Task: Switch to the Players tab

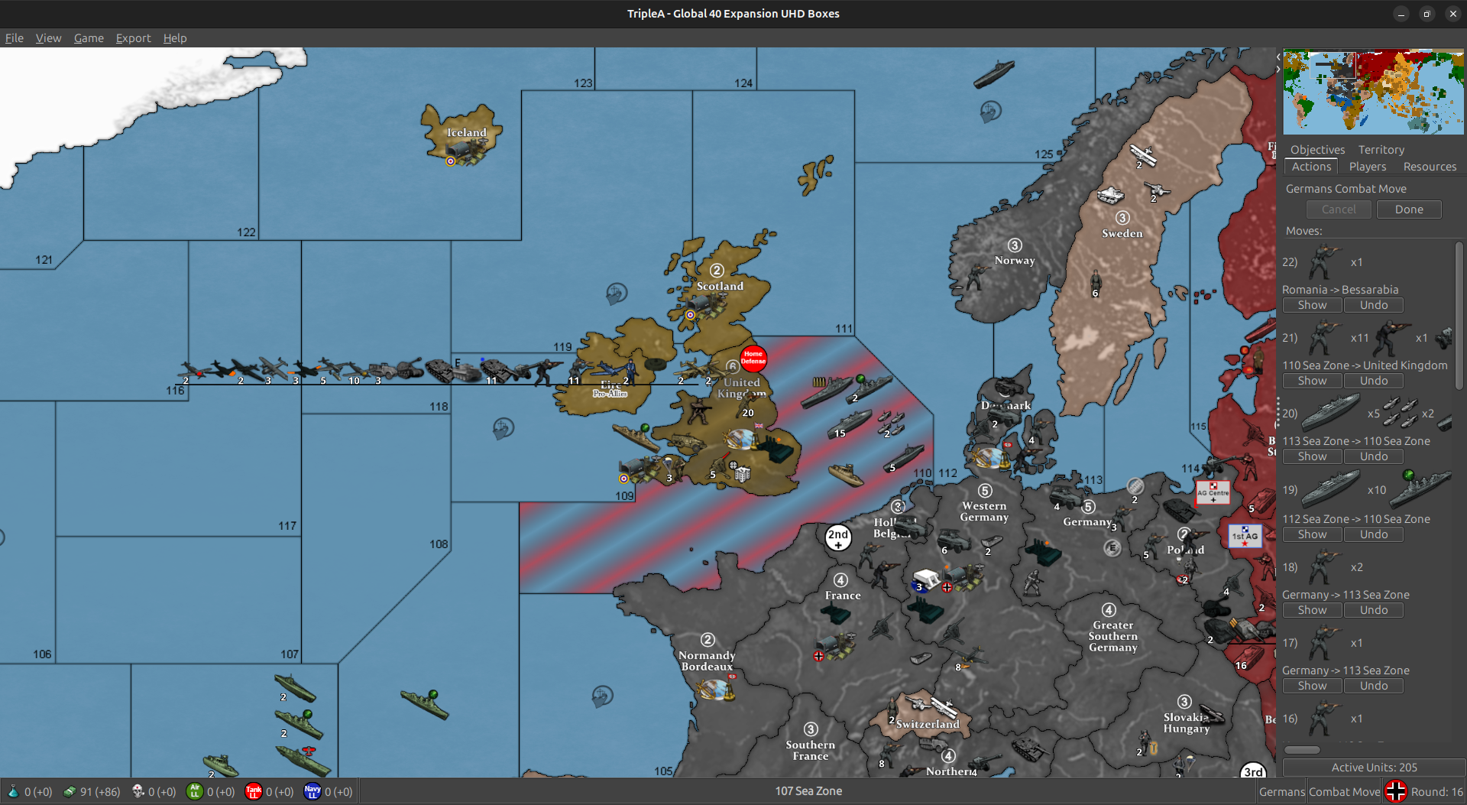Action: click(x=1367, y=167)
